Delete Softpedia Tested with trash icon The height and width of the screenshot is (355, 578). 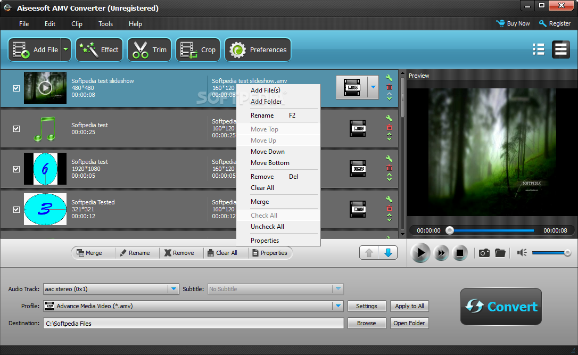(x=389, y=208)
